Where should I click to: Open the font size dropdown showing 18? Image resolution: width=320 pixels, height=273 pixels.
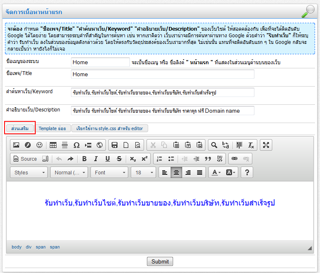coord(143,172)
